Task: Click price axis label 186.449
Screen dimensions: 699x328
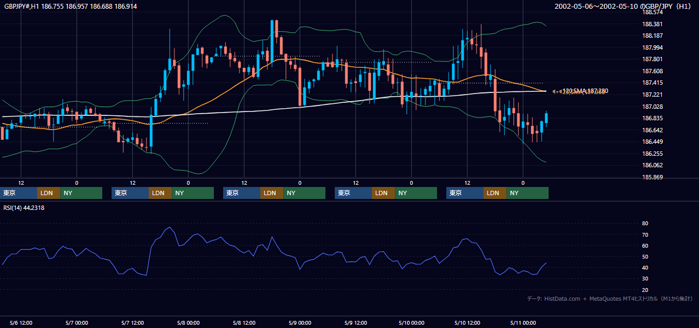Action: click(x=654, y=142)
